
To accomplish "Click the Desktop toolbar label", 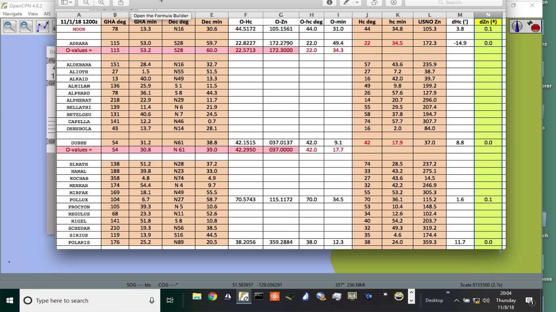I will click(x=434, y=300).
